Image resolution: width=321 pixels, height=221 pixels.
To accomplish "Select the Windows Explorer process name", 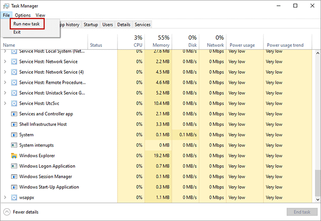I will [37, 156].
